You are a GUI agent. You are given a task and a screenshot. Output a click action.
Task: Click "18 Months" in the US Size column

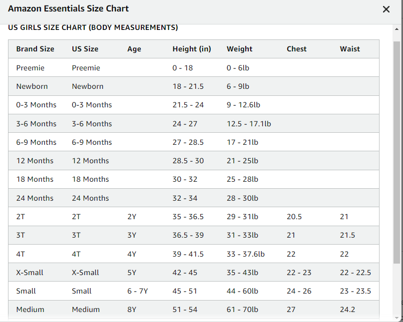coord(90,179)
